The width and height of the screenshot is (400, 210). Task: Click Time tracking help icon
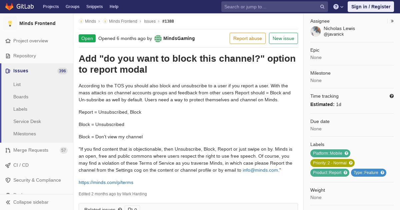pyautogui.click(x=392, y=96)
